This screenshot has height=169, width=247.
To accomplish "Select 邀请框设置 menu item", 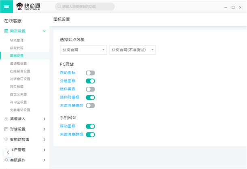I will coord(19,63).
